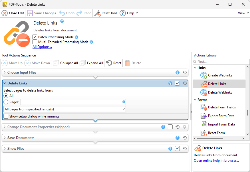
Task: Open the 'All pages from specified range(s)' dropdown
Action: coord(64,109)
